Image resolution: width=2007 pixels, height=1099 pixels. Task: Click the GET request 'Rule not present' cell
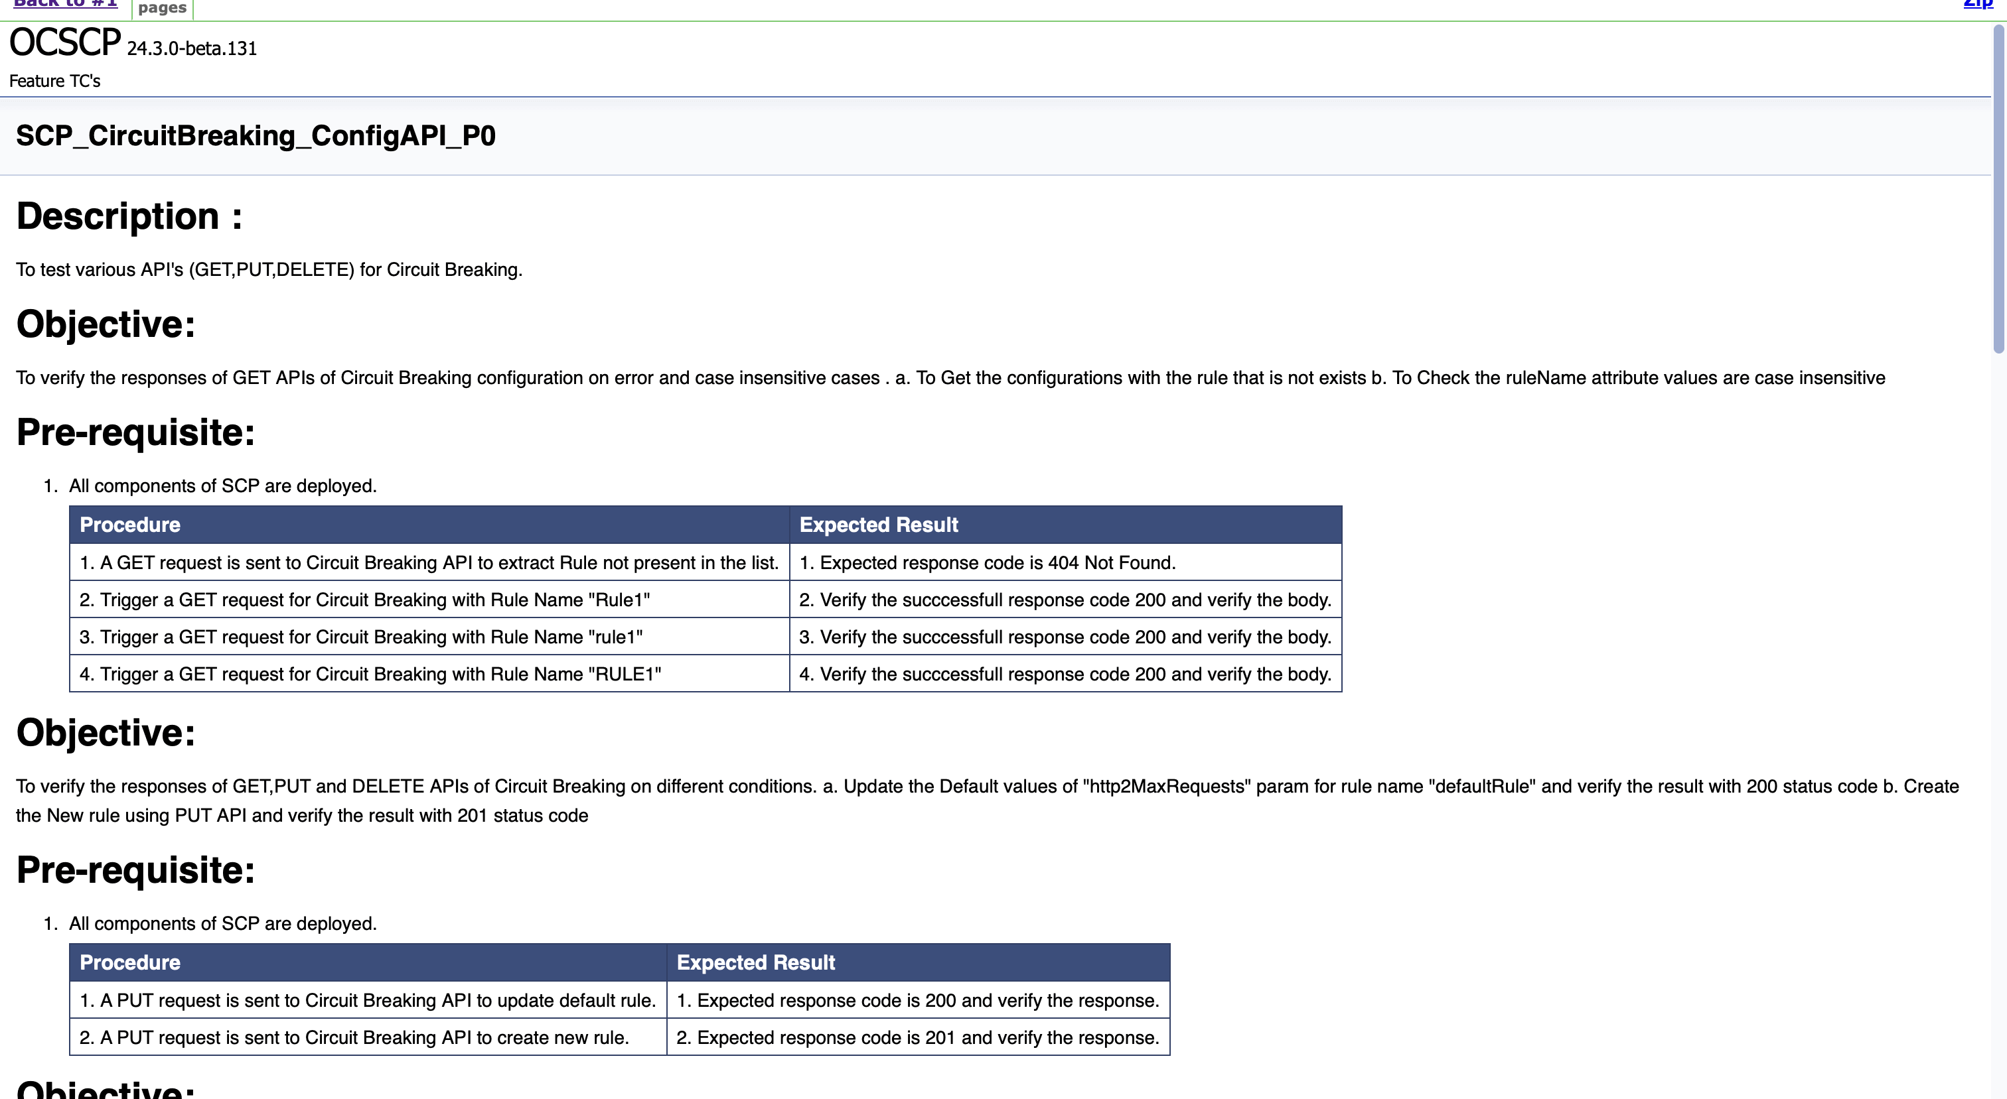pos(429,562)
